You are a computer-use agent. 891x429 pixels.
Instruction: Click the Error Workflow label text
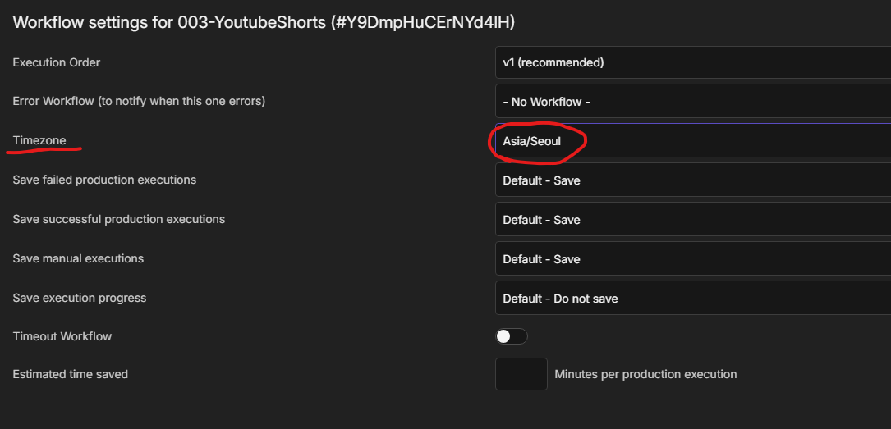pyautogui.click(x=139, y=101)
